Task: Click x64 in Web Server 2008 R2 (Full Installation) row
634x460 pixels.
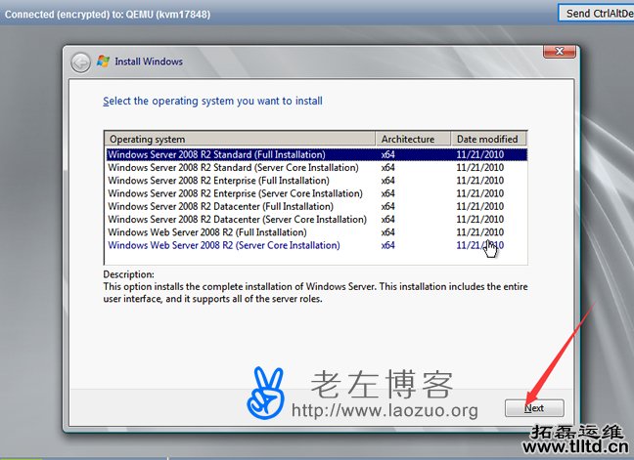Action: pos(387,232)
